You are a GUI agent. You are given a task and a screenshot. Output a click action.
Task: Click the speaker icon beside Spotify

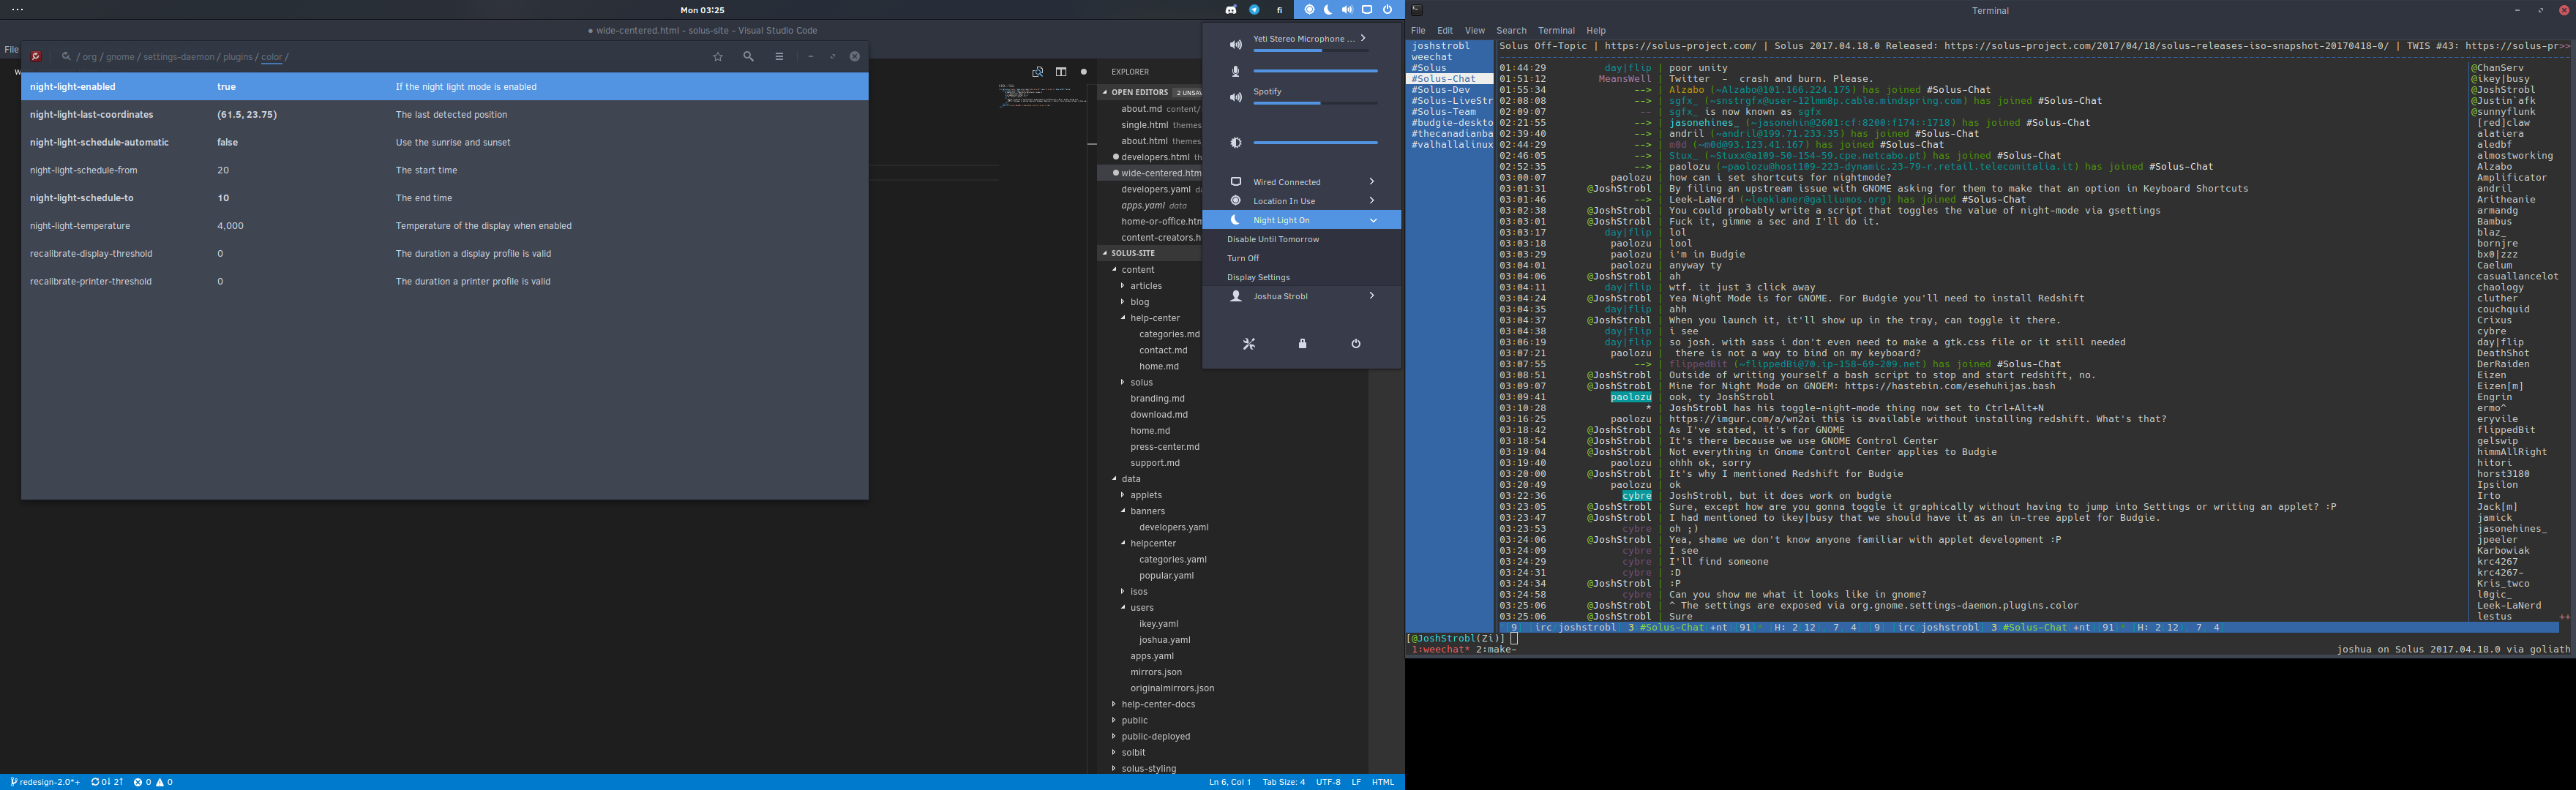tap(1236, 97)
